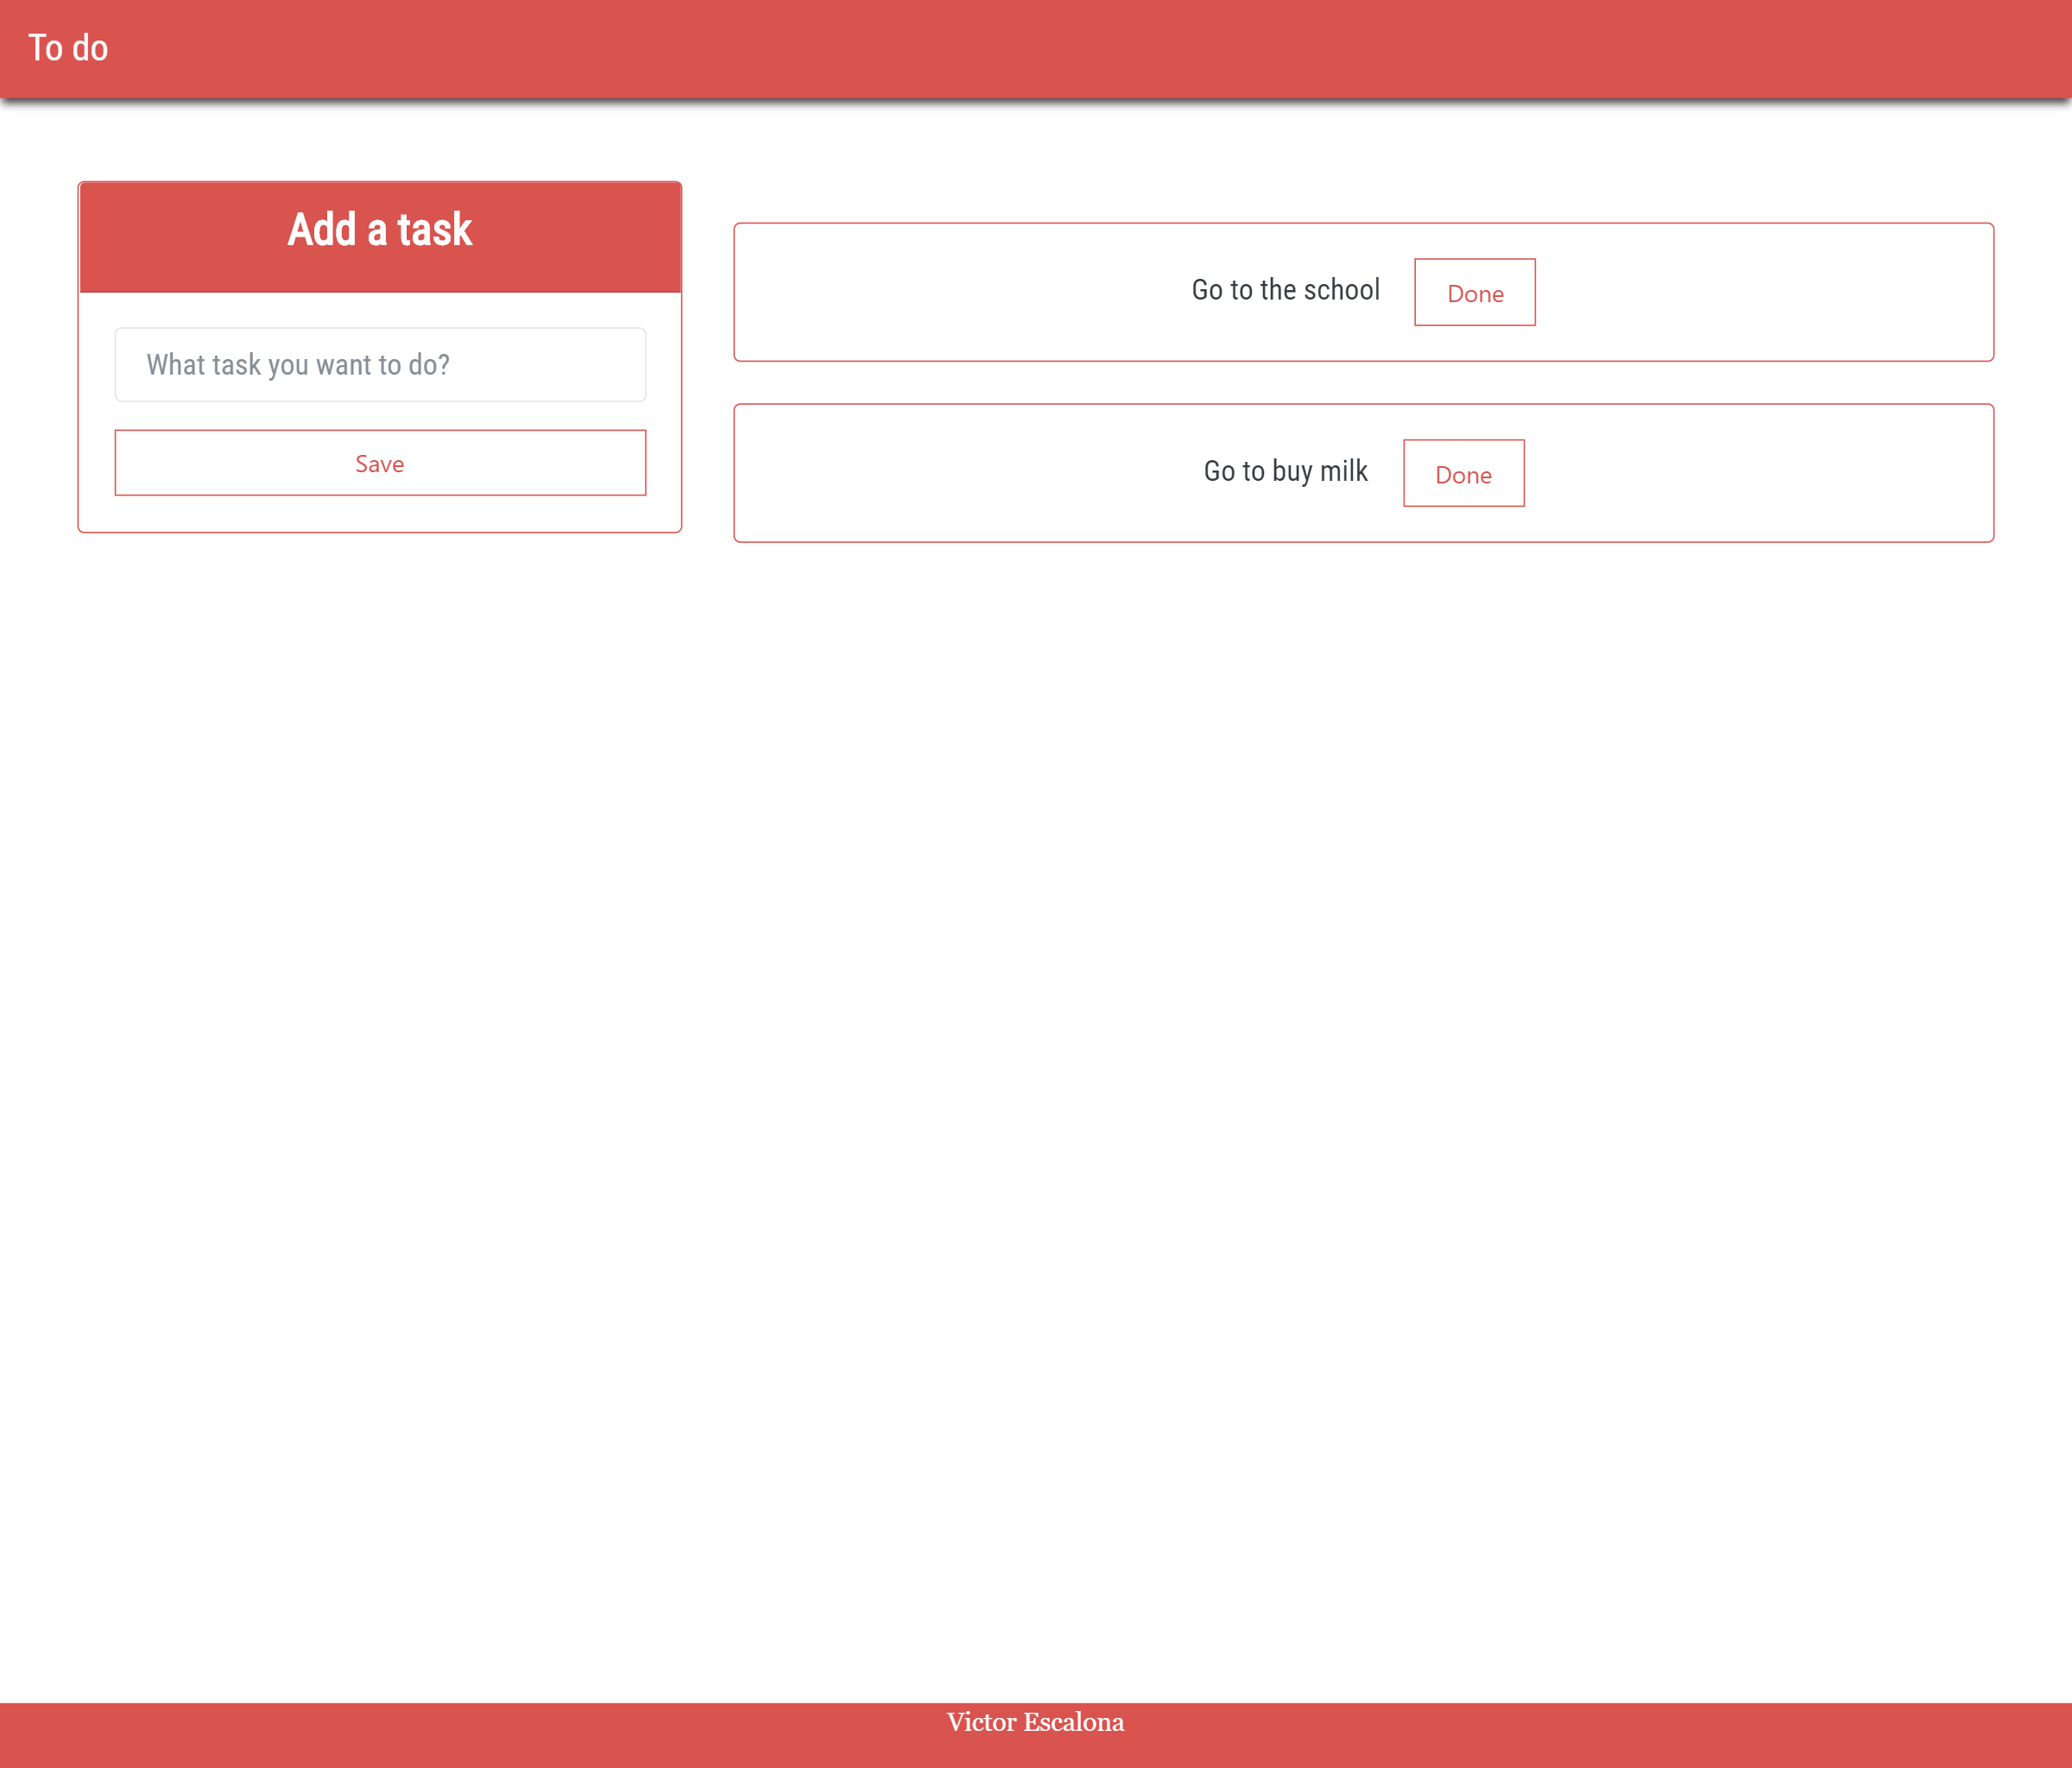
Task: Mark 'Go to the school' as Done
Action: tap(1475, 293)
